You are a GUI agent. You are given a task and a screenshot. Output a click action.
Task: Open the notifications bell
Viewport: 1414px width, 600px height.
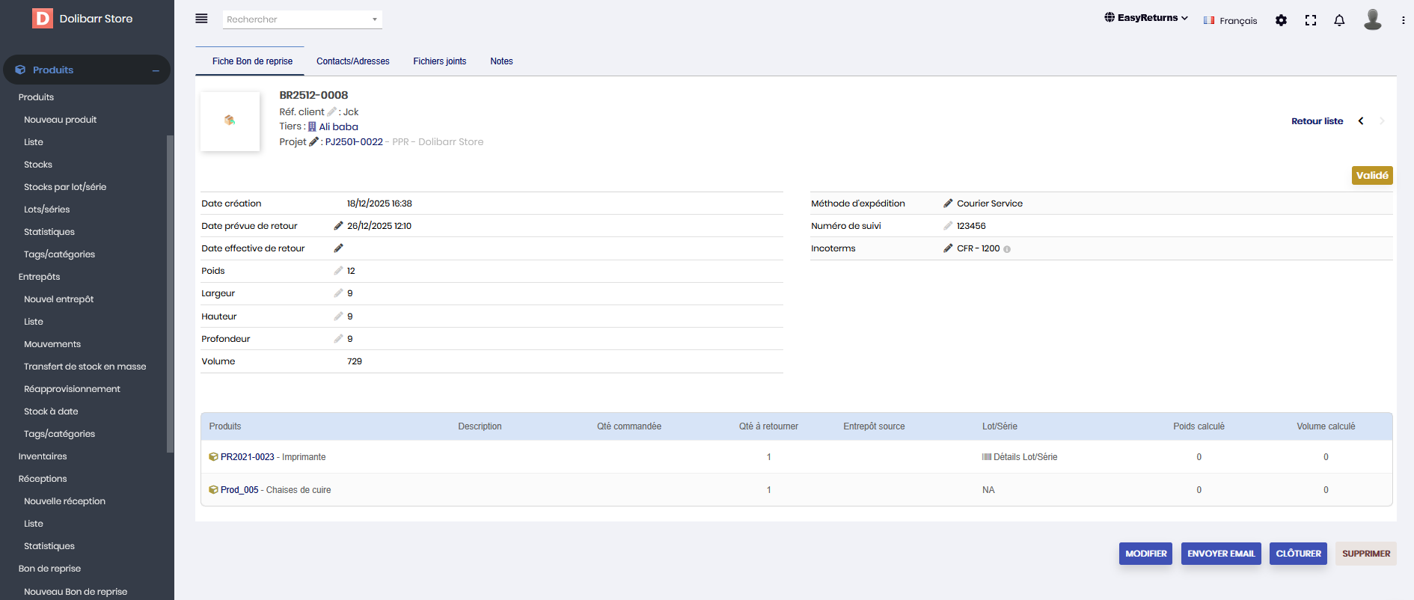coord(1339,20)
